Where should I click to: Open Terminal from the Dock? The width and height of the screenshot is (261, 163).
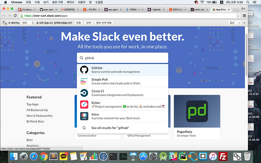point(113,156)
